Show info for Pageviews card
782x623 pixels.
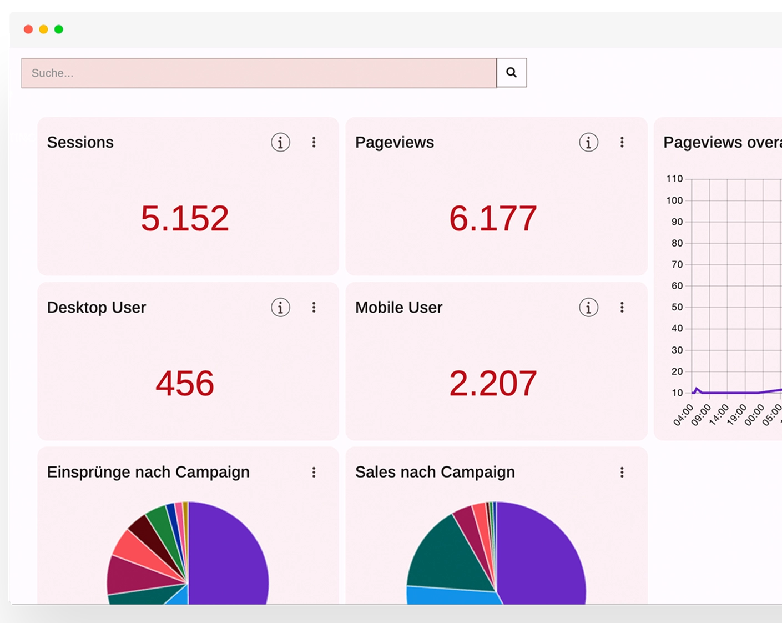pos(588,143)
